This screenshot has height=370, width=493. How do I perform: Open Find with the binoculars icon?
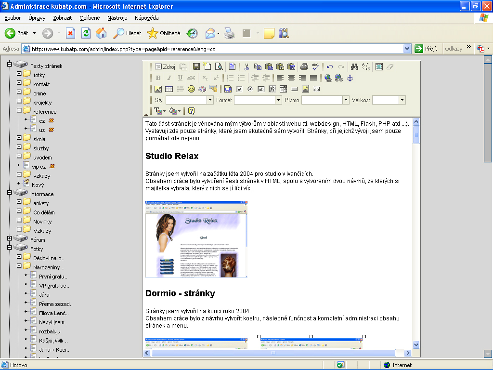[x=355, y=67]
